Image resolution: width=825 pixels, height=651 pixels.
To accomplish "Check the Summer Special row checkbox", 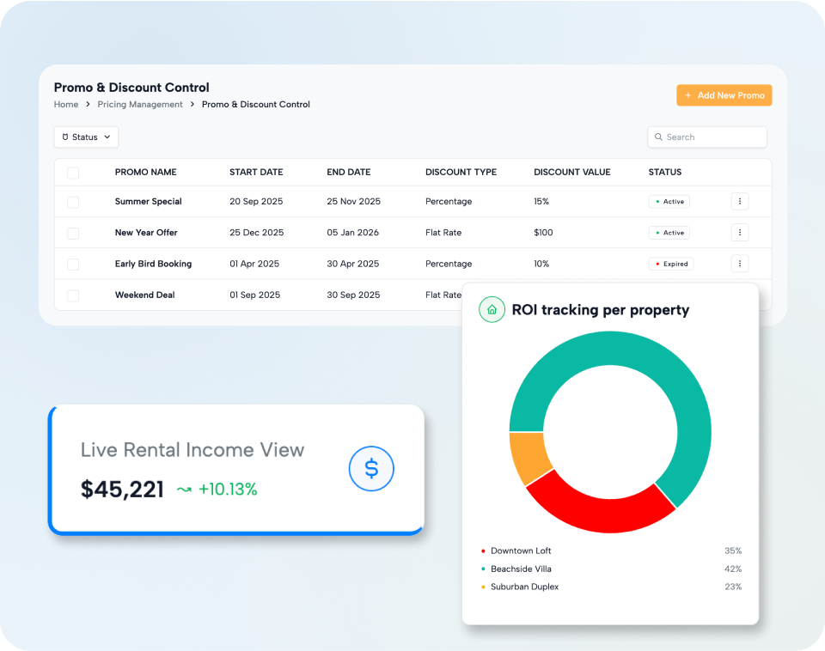I will pyautogui.click(x=73, y=202).
